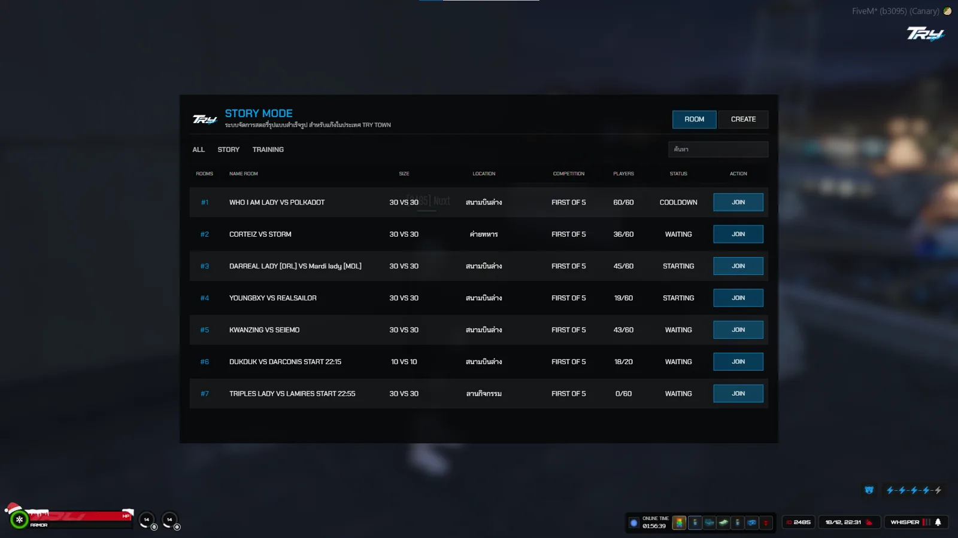Click the NAME ROOM column header

click(x=243, y=174)
